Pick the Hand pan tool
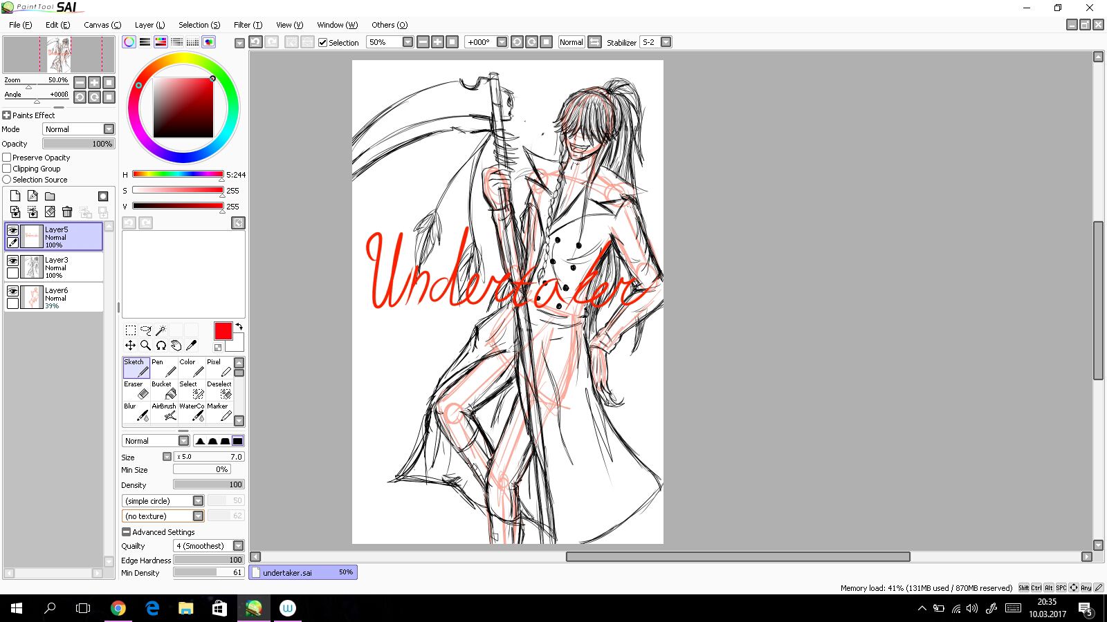Screen dimensions: 1107x622 (176, 345)
